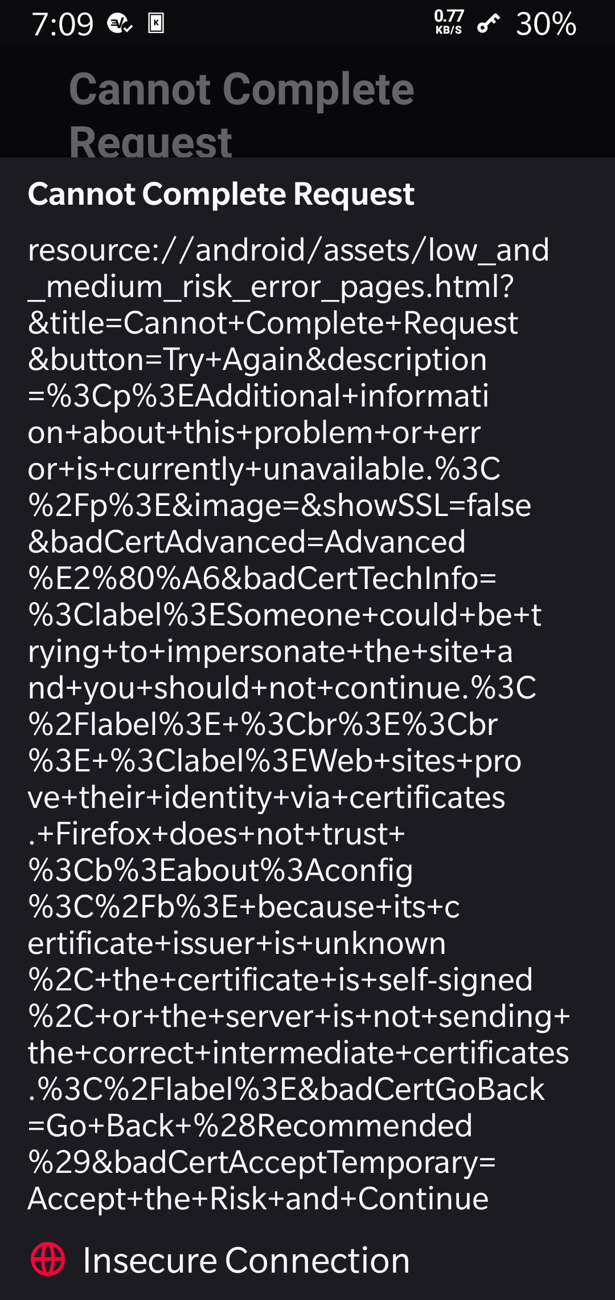Tap the K notification icon in status bar
Viewport: 615px width, 1300px height.
(x=156, y=23)
